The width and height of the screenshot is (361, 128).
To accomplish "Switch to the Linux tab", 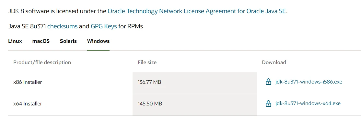I will pos(15,41).
